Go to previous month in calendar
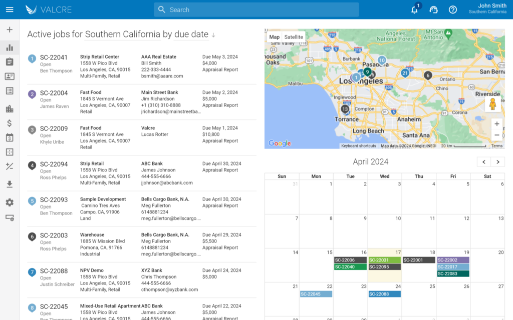The height and width of the screenshot is (320, 513). point(484,161)
